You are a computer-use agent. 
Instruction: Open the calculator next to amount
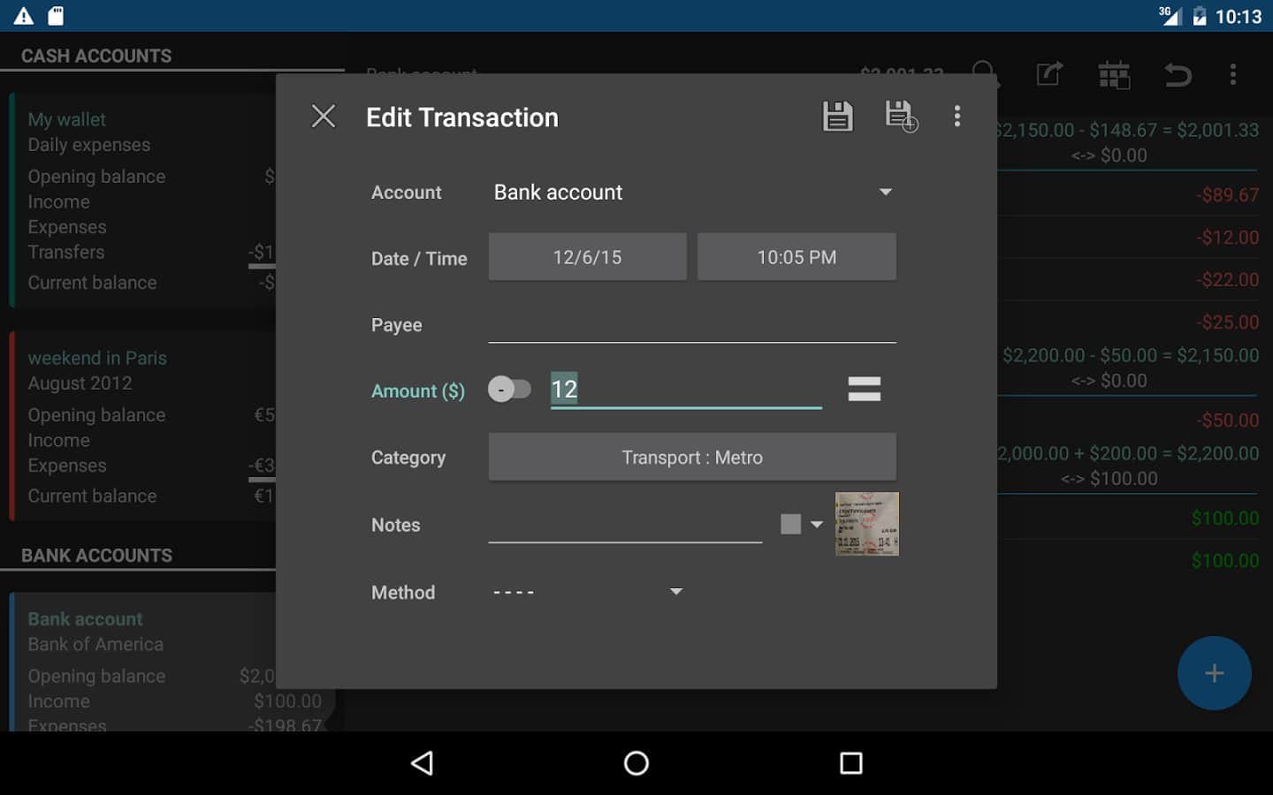click(x=864, y=389)
